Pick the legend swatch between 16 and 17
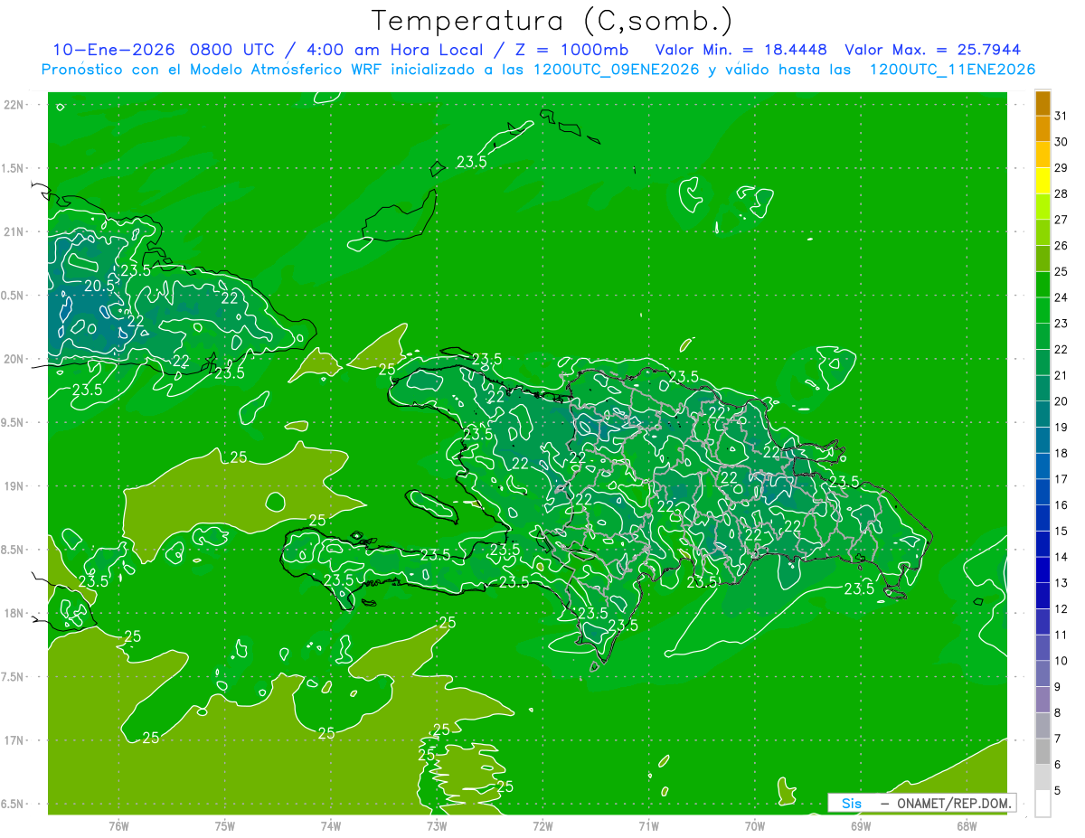The image size is (1085, 838). [1043, 492]
